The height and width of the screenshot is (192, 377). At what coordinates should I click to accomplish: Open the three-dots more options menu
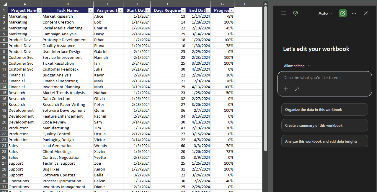(x=354, y=13)
